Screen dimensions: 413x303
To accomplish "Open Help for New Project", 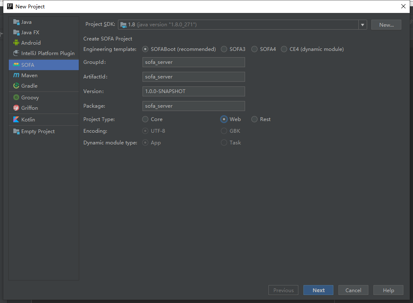I will coord(388,290).
